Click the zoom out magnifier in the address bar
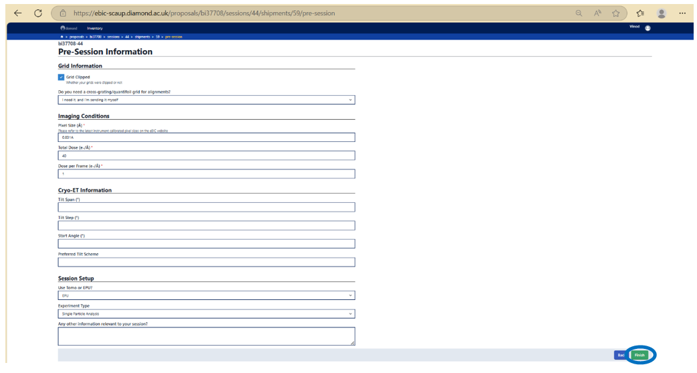This screenshot has width=697, height=373. pyautogui.click(x=578, y=13)
